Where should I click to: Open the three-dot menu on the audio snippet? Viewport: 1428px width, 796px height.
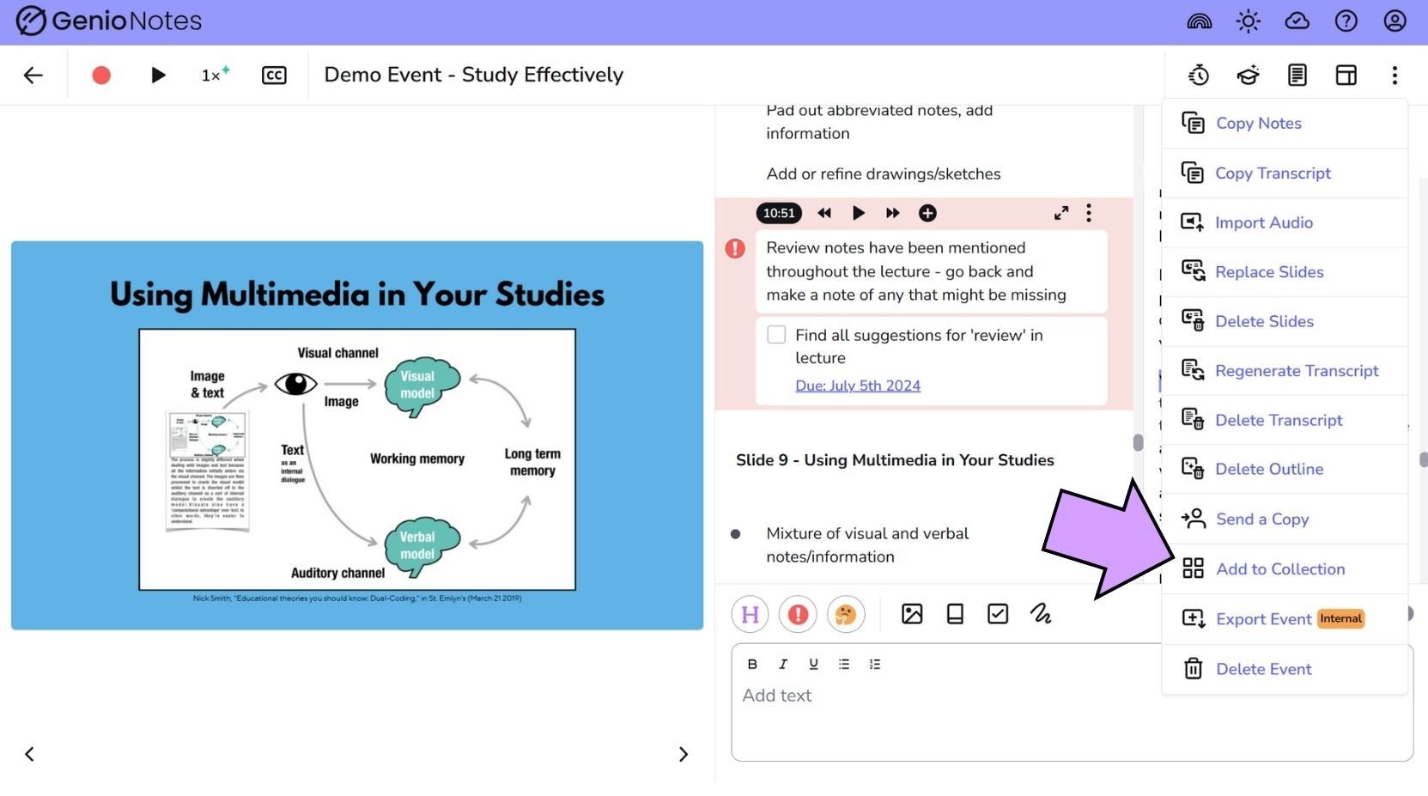tap(1088, 213)
